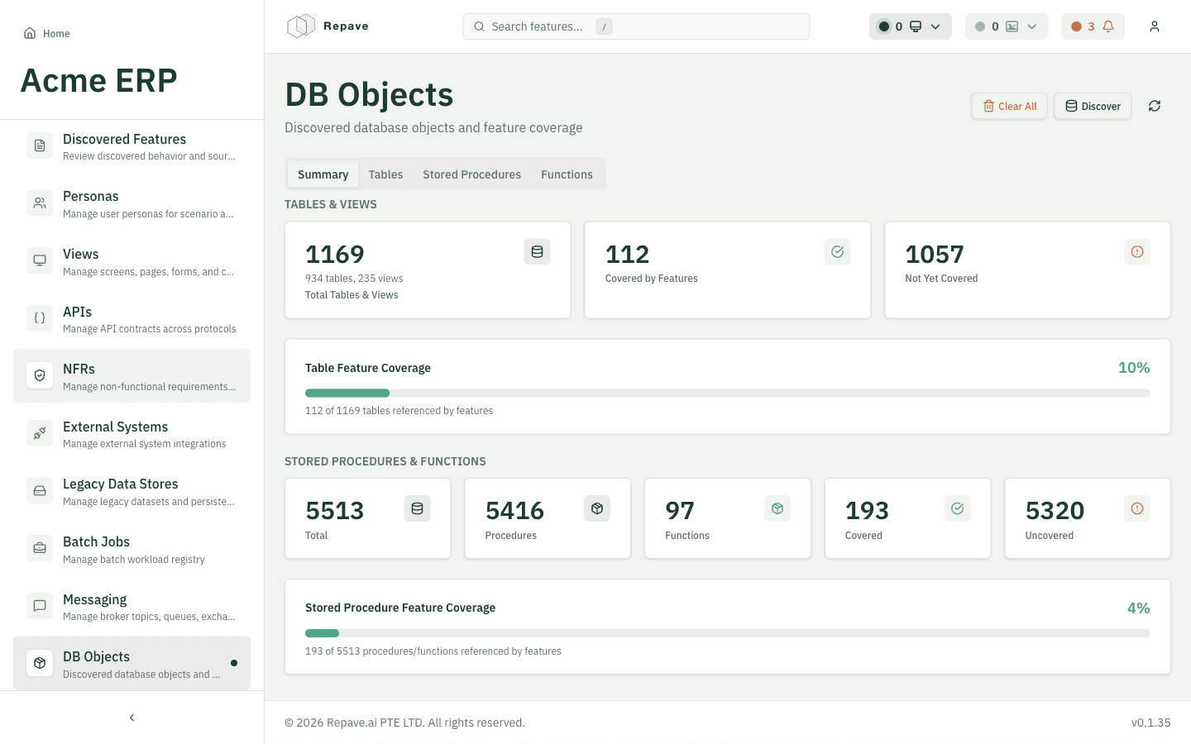Viewport: 1191px width, 744px height.
Task: Click the 10% table coverage value
Action: point(1134,368)
